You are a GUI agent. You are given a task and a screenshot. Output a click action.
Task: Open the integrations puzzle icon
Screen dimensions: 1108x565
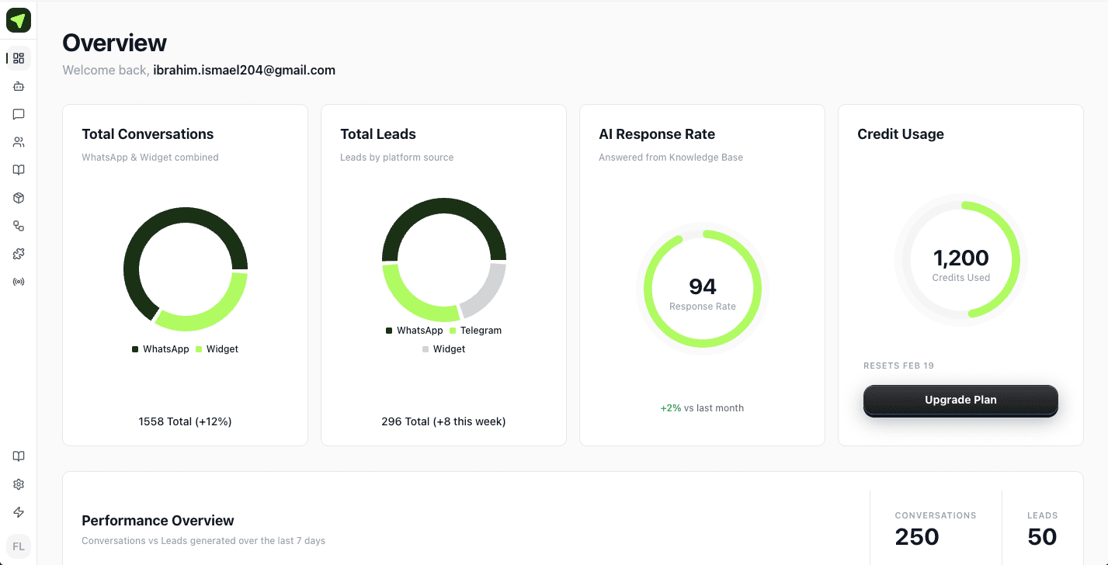pyautogui.click(x=19, y=254)
